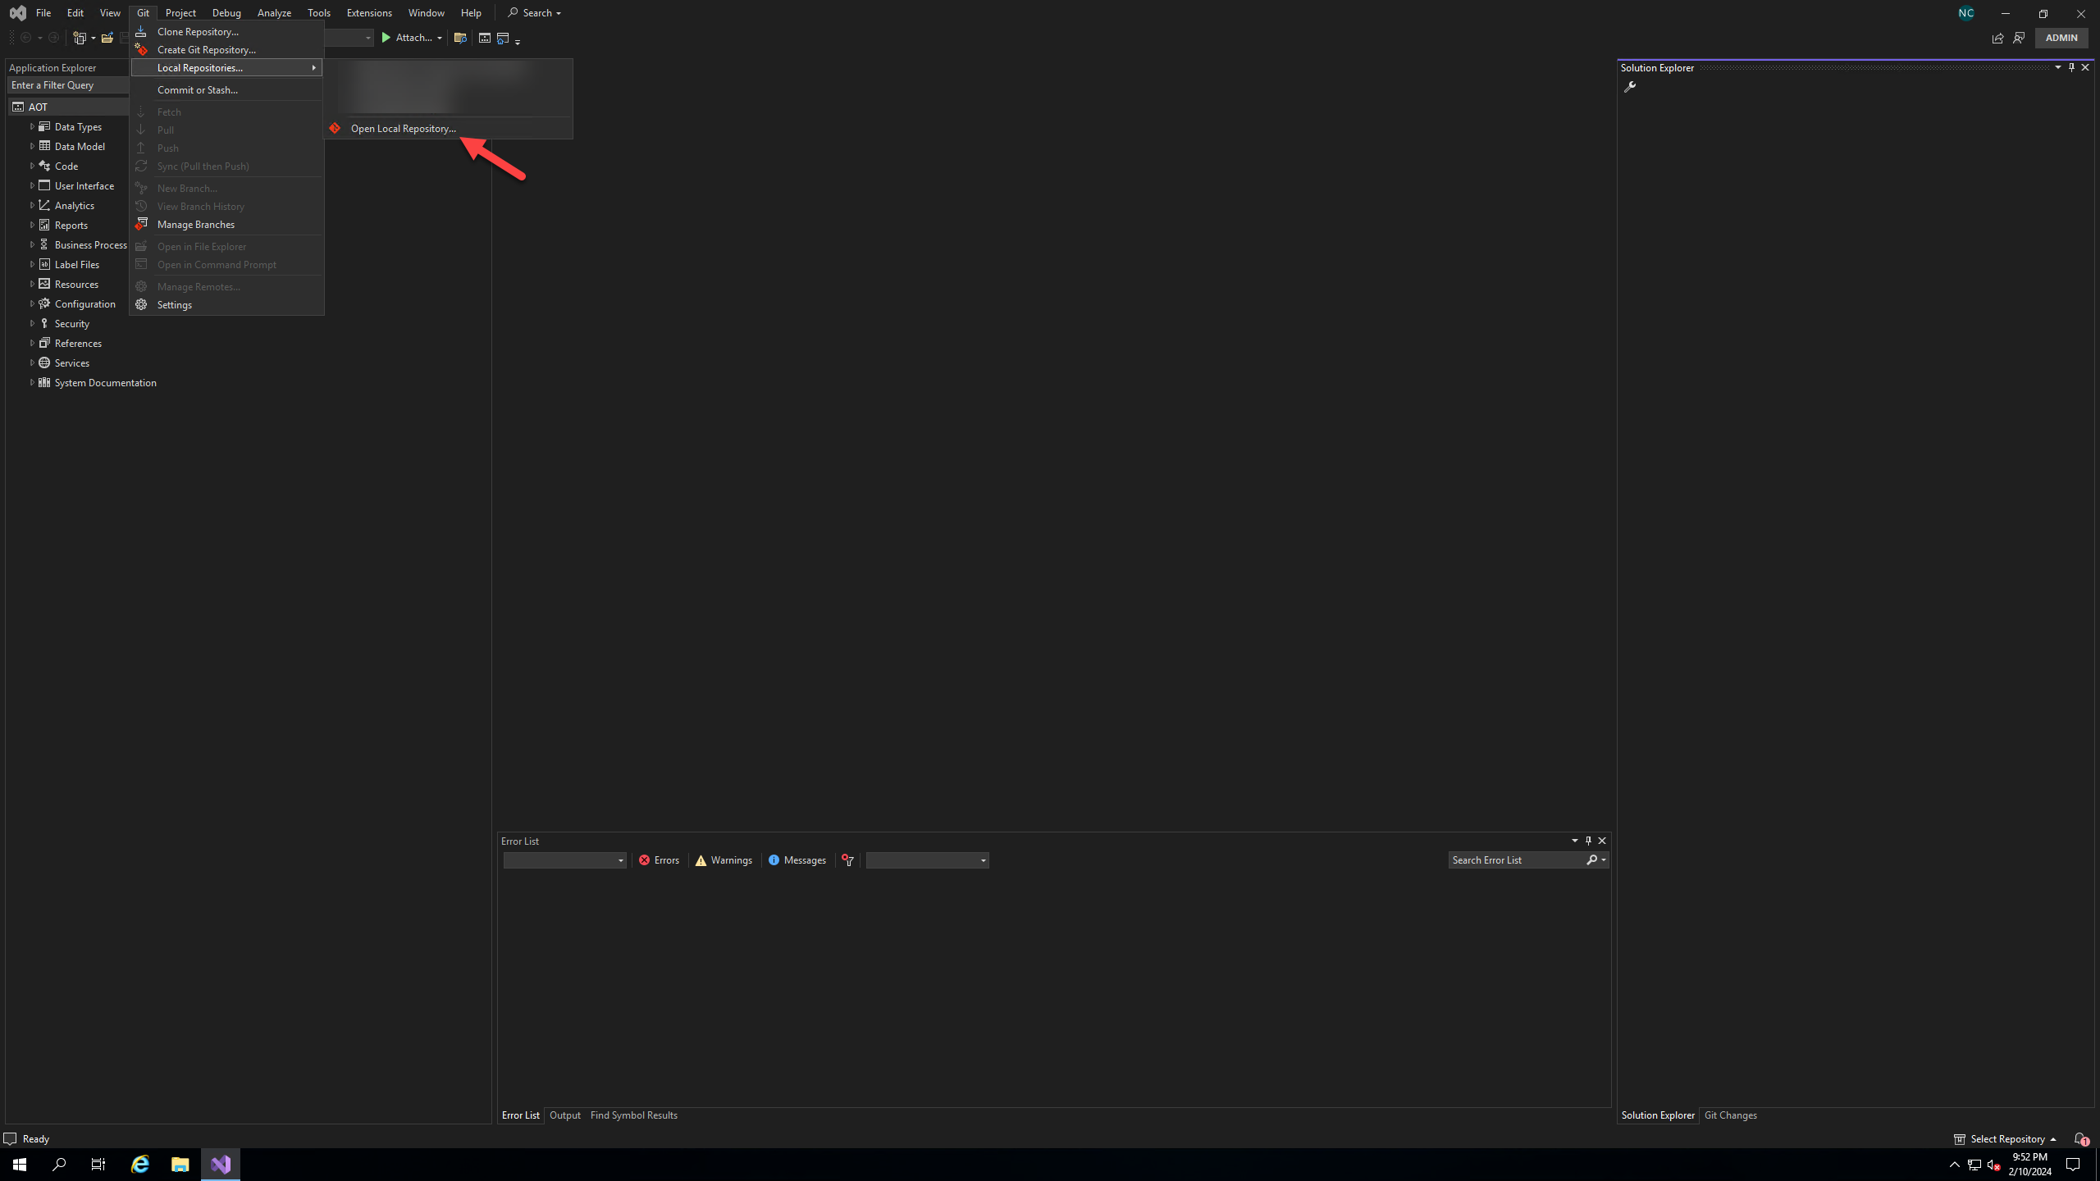Switch to the Git Changes tab

1730,1115
